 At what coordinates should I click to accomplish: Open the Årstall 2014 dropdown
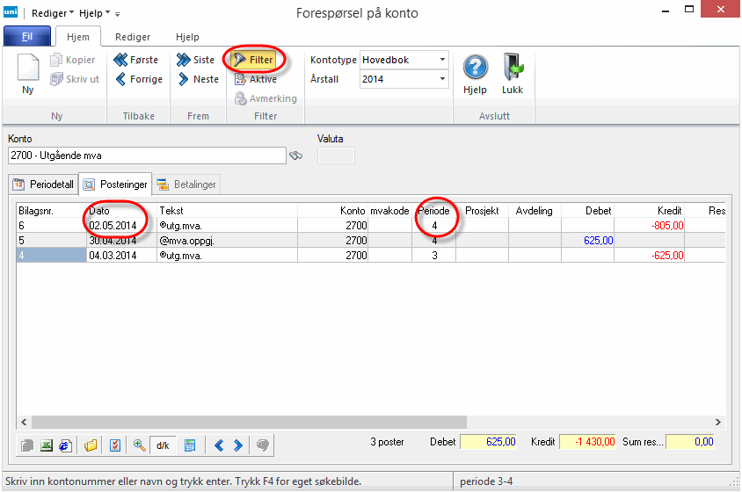point(442,79)
